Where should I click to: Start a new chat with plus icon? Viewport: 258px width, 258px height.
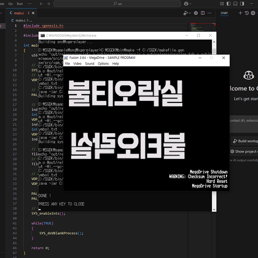tap(240, 13)
